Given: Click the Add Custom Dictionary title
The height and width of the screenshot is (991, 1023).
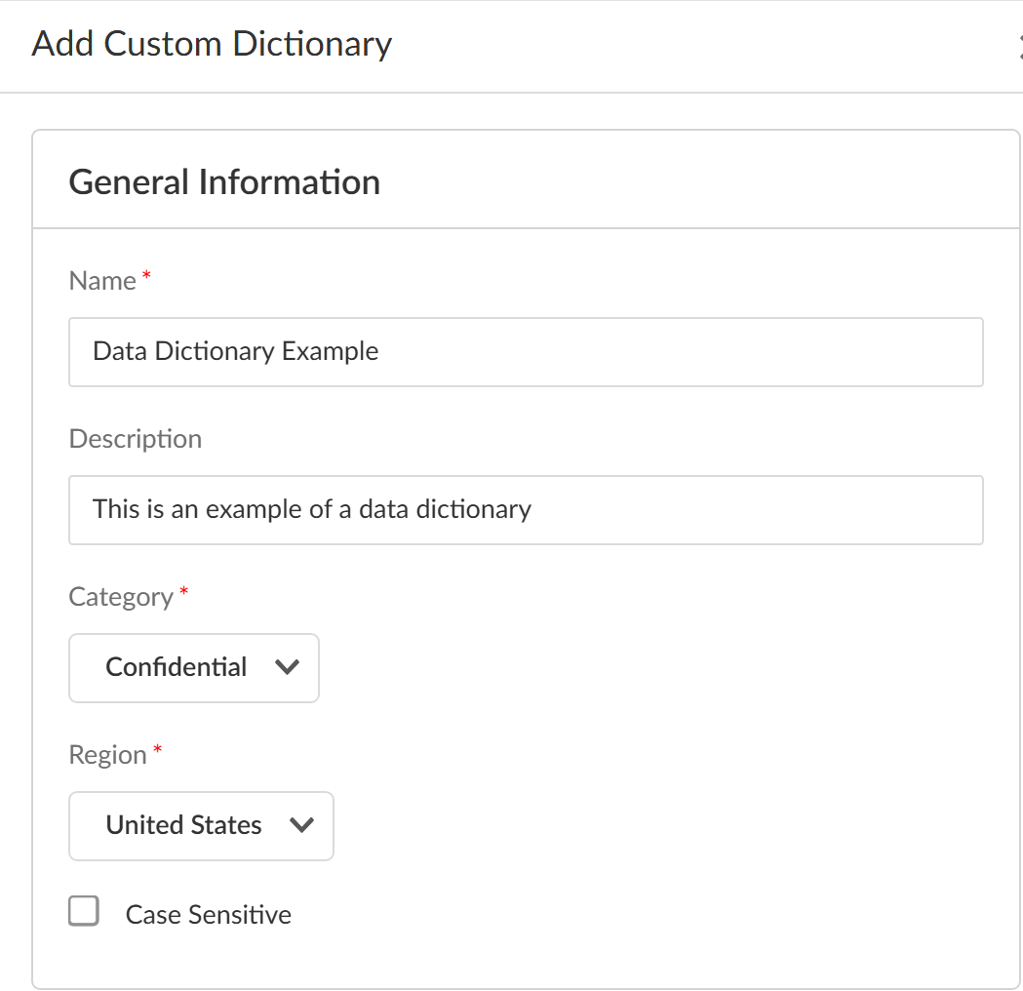Looking at the screenshot, I should click(212, 44).
